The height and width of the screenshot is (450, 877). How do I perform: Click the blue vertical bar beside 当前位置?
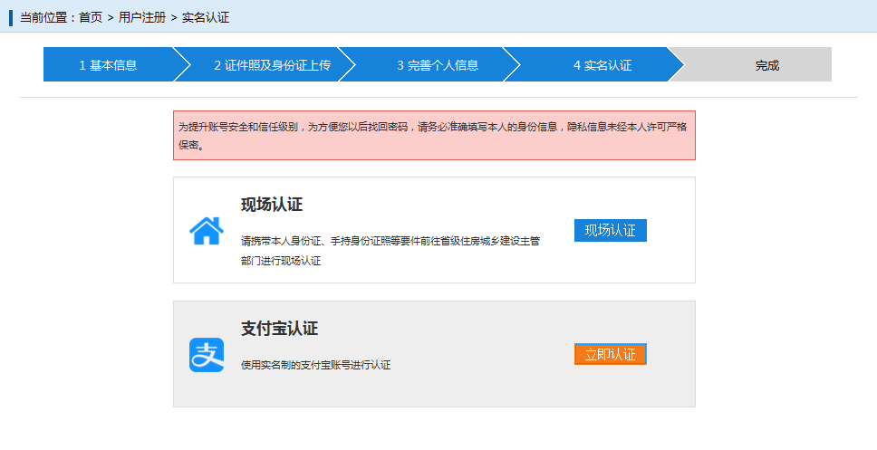pos(12,17)
